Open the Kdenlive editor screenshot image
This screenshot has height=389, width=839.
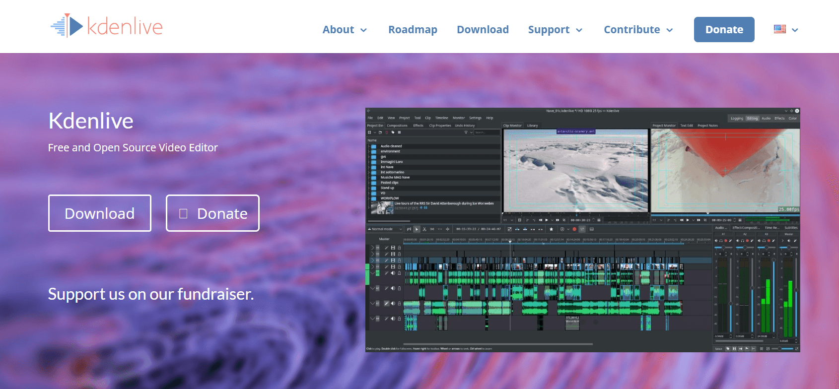(x=582, y=230)
